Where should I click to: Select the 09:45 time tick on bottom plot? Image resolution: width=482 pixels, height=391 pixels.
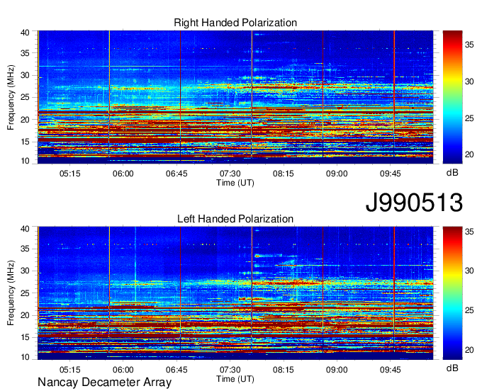pos(390,370)
